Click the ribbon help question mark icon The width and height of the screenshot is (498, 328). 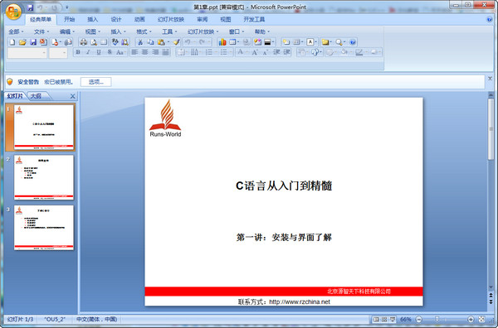tap(489, 19)
